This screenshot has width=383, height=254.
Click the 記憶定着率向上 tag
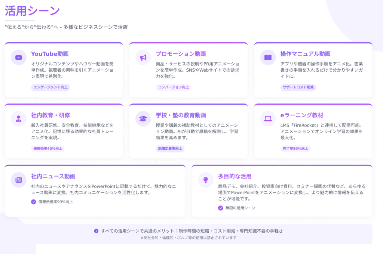tap(170, 148)
